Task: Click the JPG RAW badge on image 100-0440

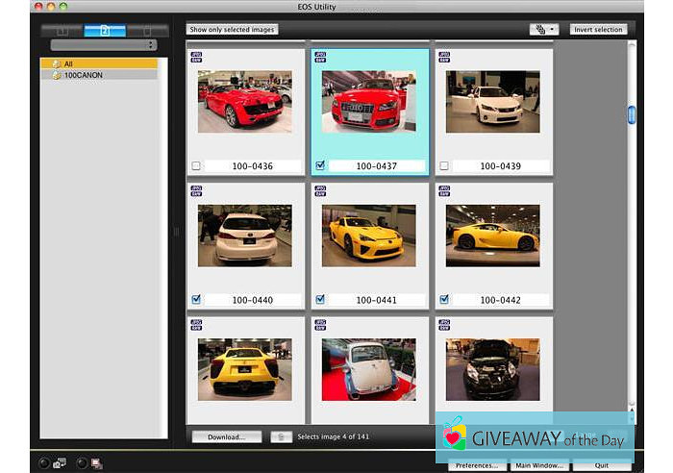Action: tap(196, 191)
